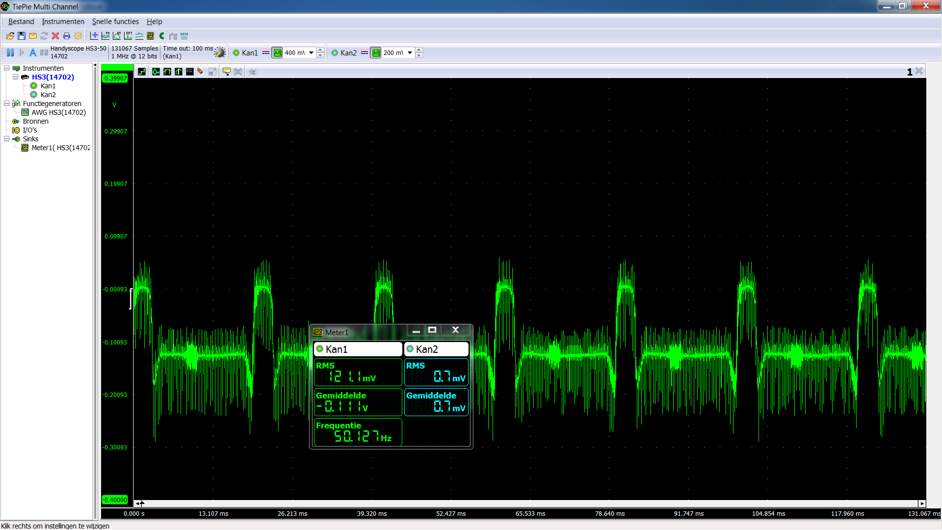This screenshot has width=942, height=530.
Task: Open Kan1 400 mV range dropdown
Action: [311, 53]
